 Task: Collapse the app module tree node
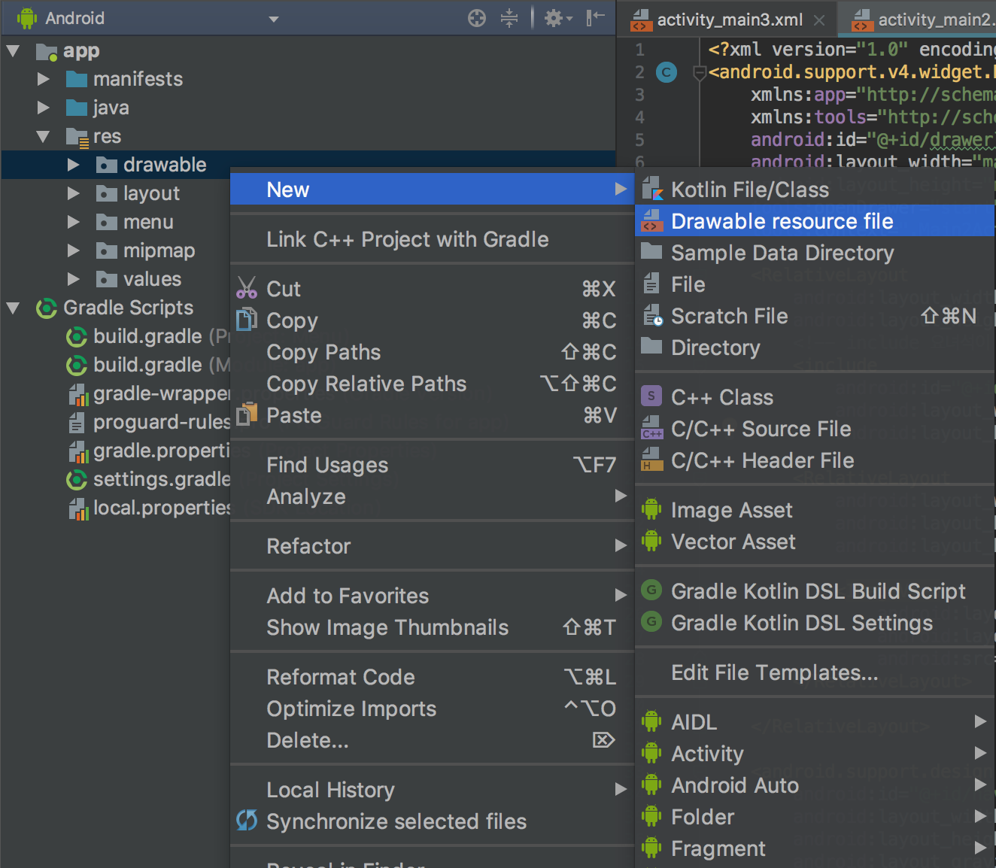[x=13, y=51]
